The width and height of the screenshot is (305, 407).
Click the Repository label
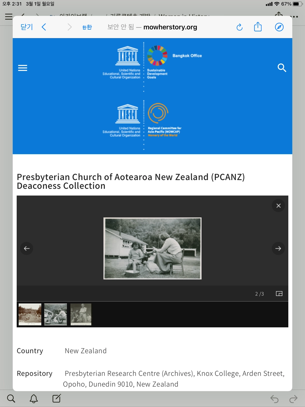click(x=35, y=374)
